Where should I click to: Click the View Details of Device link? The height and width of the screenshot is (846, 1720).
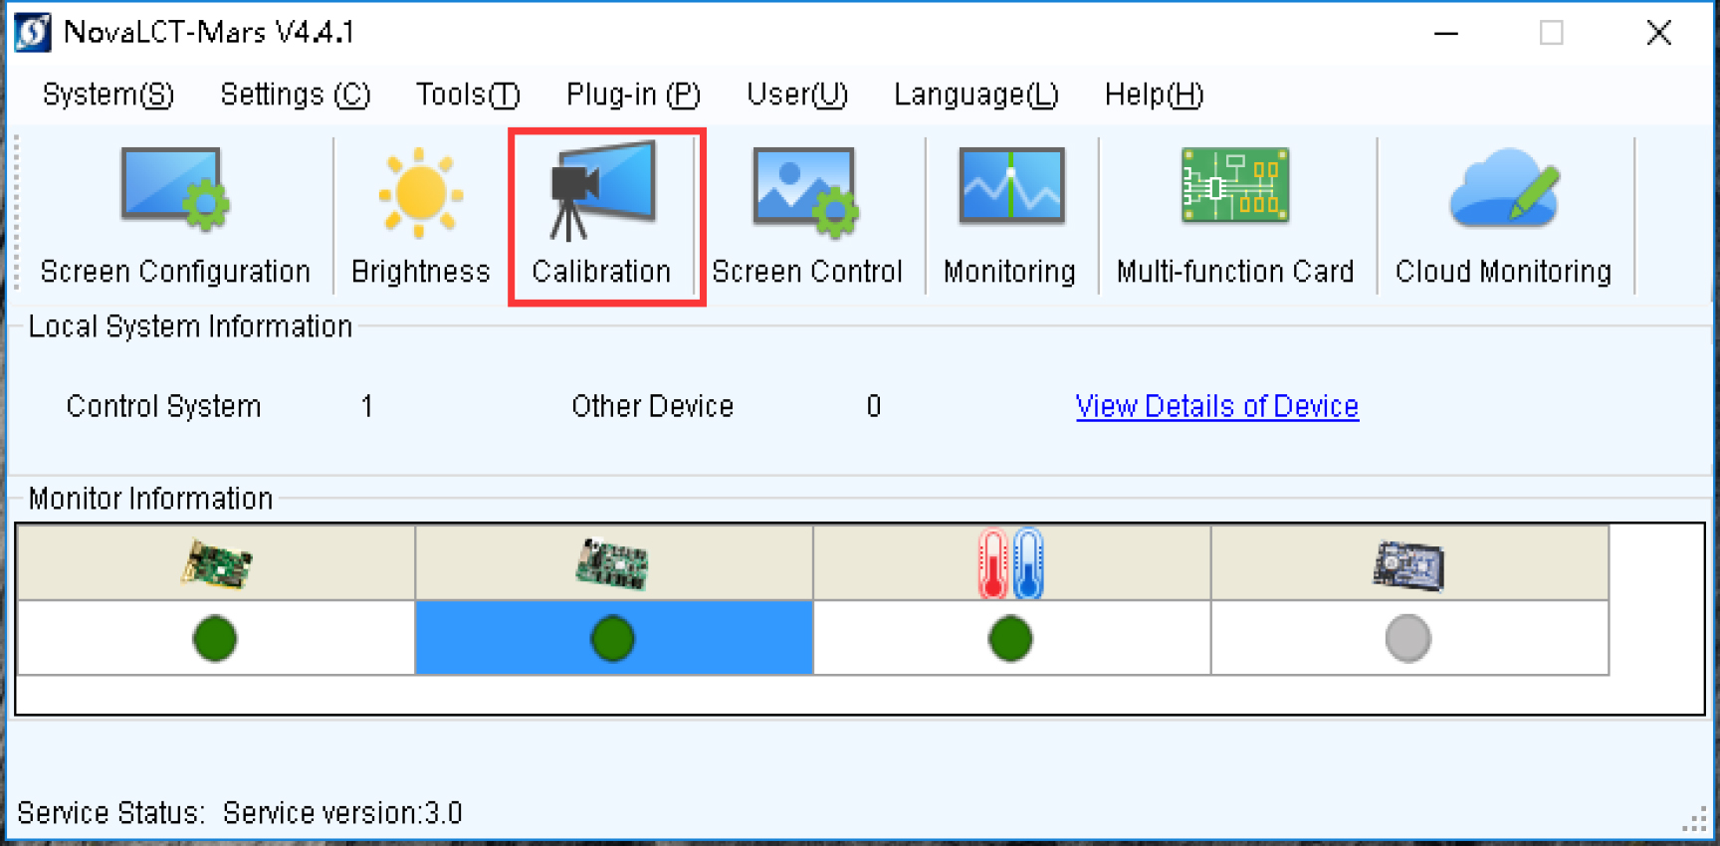click(x=1216, y=406)
